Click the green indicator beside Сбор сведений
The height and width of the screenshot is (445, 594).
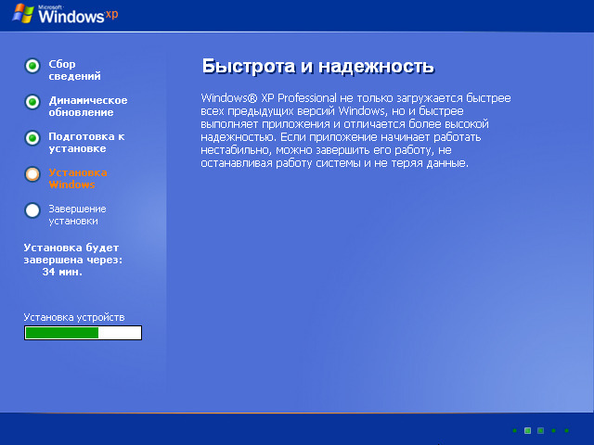[32, 66]
